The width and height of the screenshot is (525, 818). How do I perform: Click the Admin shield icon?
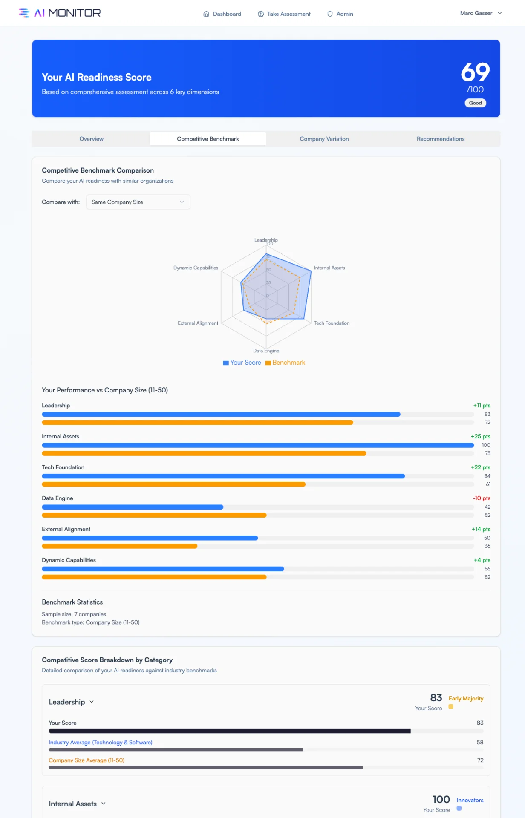[x=330, y=14]
